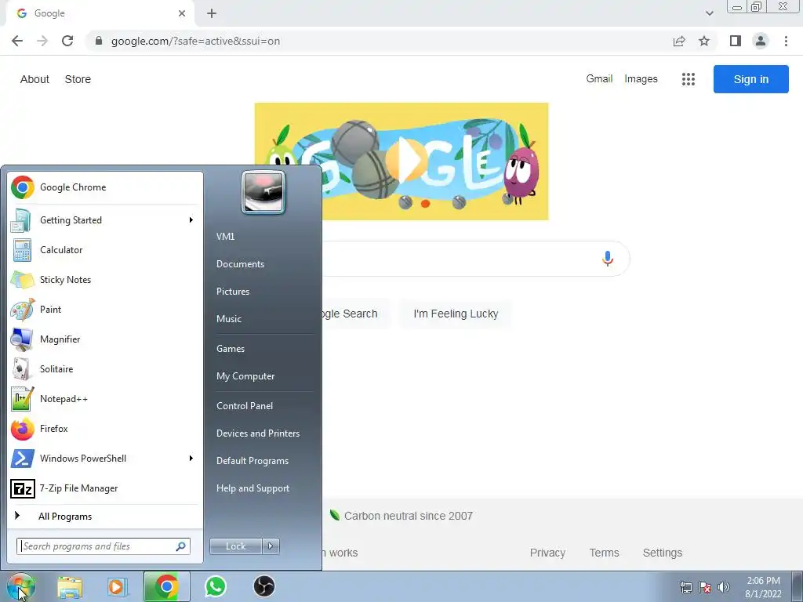Open Google About link
803x602 pixels.
pos(35,79)
